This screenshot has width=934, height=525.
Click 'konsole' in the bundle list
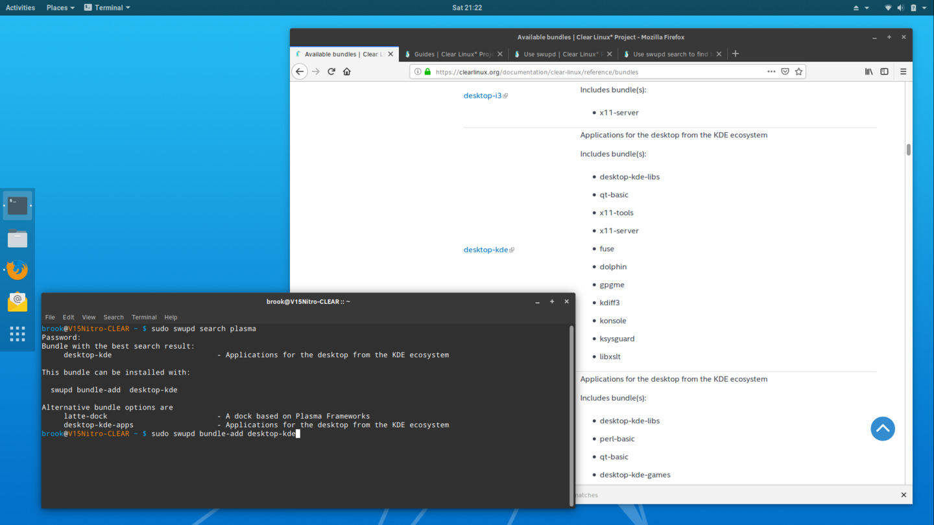pos(613,321)
